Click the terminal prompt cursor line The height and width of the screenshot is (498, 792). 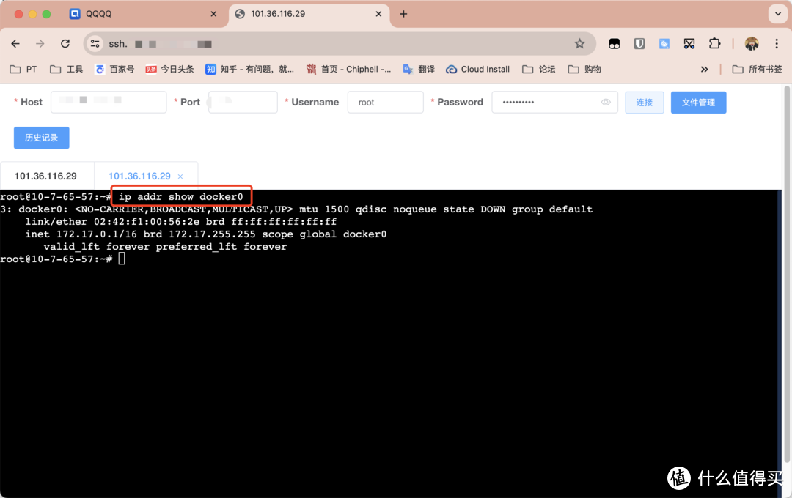62,259
